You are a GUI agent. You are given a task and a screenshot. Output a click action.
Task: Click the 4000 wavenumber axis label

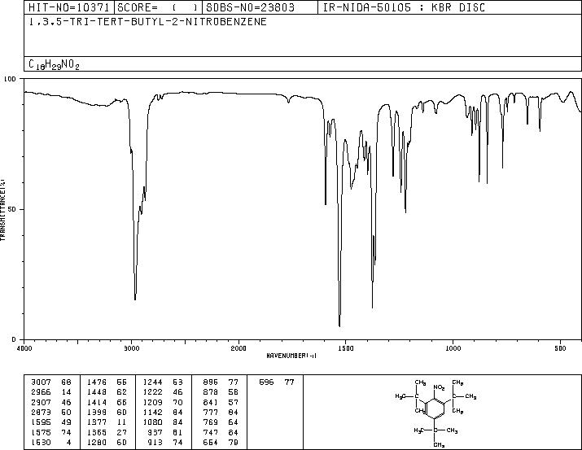[24, 348]
